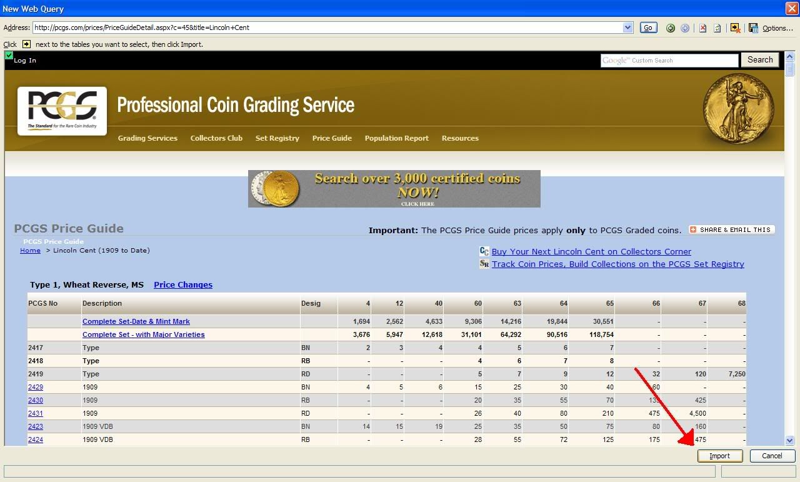Open the Collectors Club menu

point(216,138)
